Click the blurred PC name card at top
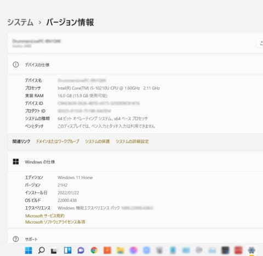This screenshot has width=263, height=256. coord(135,43)
